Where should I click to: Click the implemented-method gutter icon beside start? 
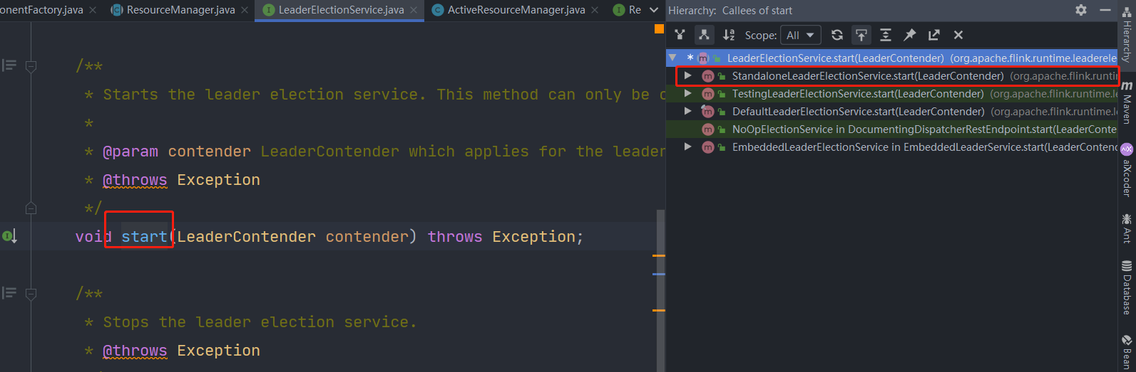(9, 235)
